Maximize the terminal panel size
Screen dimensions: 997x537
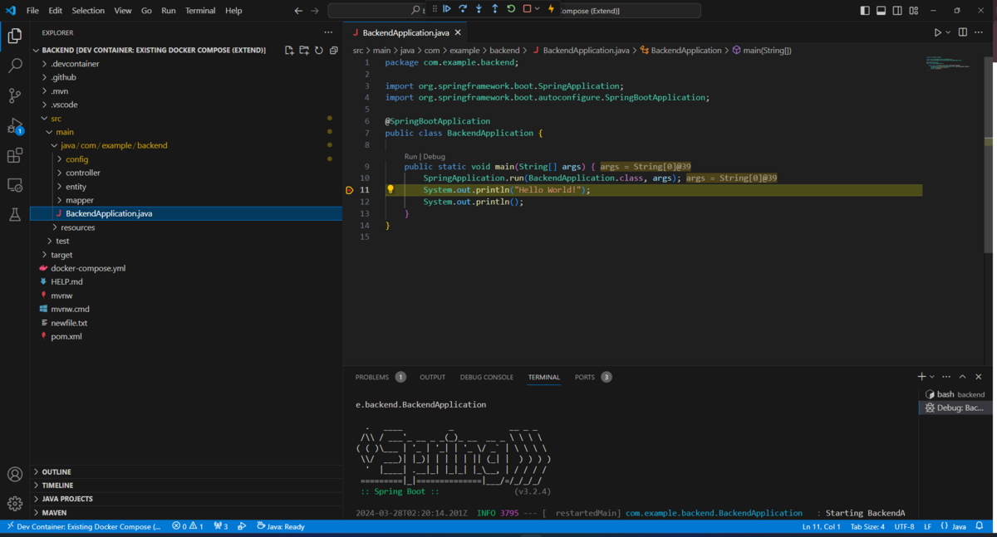pos(963,377)
